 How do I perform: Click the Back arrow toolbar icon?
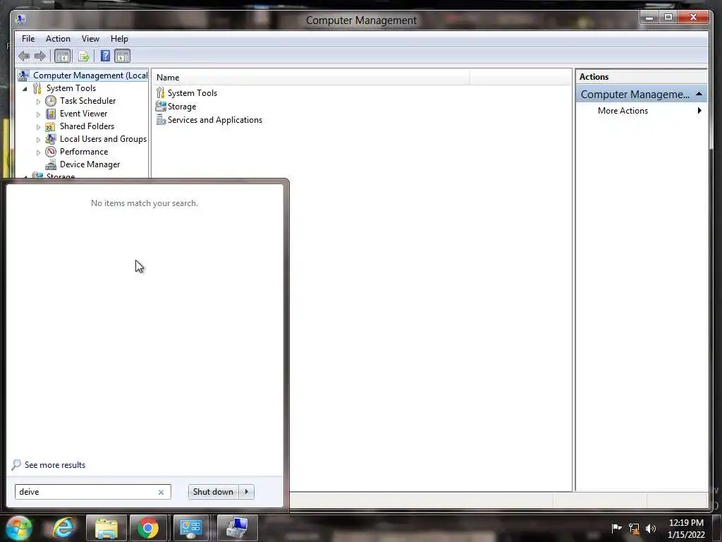tap(24, 56)
